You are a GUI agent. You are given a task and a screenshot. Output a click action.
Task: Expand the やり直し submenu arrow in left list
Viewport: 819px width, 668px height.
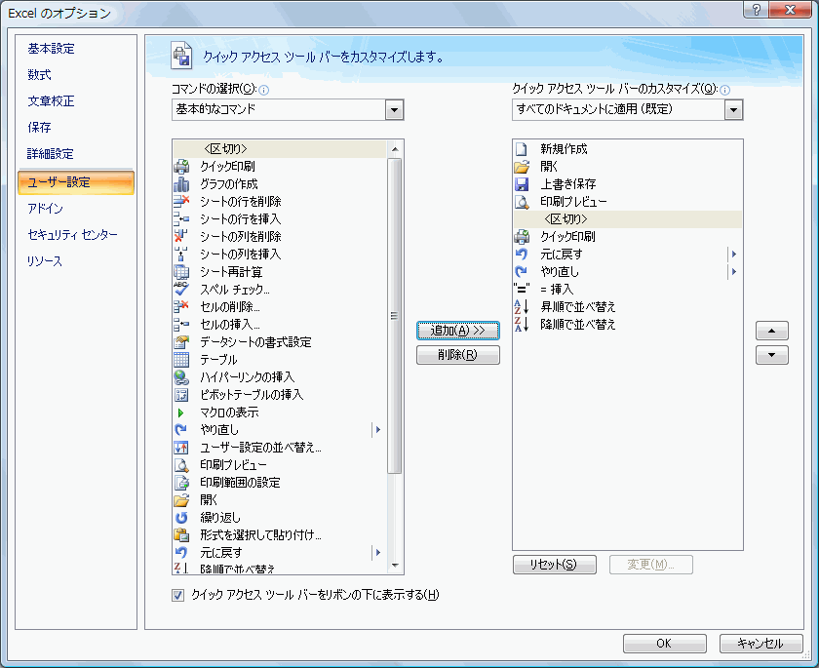377,430
